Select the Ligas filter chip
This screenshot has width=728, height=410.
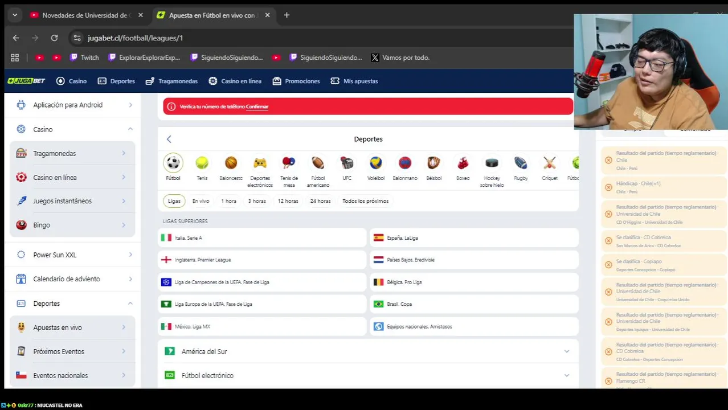coord(174,201)
